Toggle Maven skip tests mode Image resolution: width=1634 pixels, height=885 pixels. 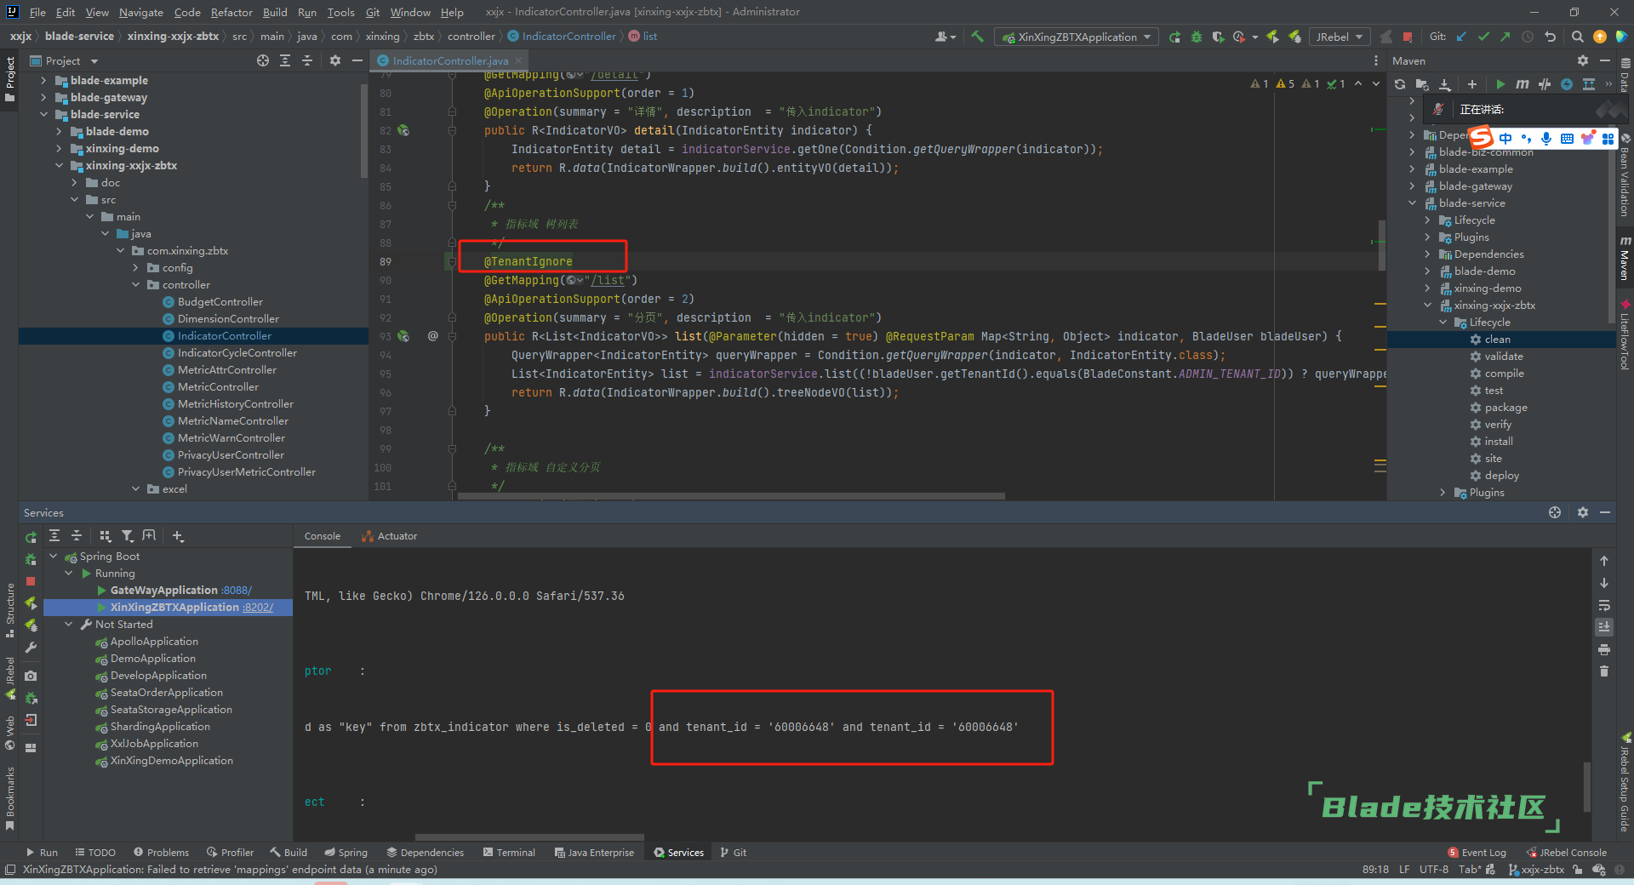tap(1567, 84)
